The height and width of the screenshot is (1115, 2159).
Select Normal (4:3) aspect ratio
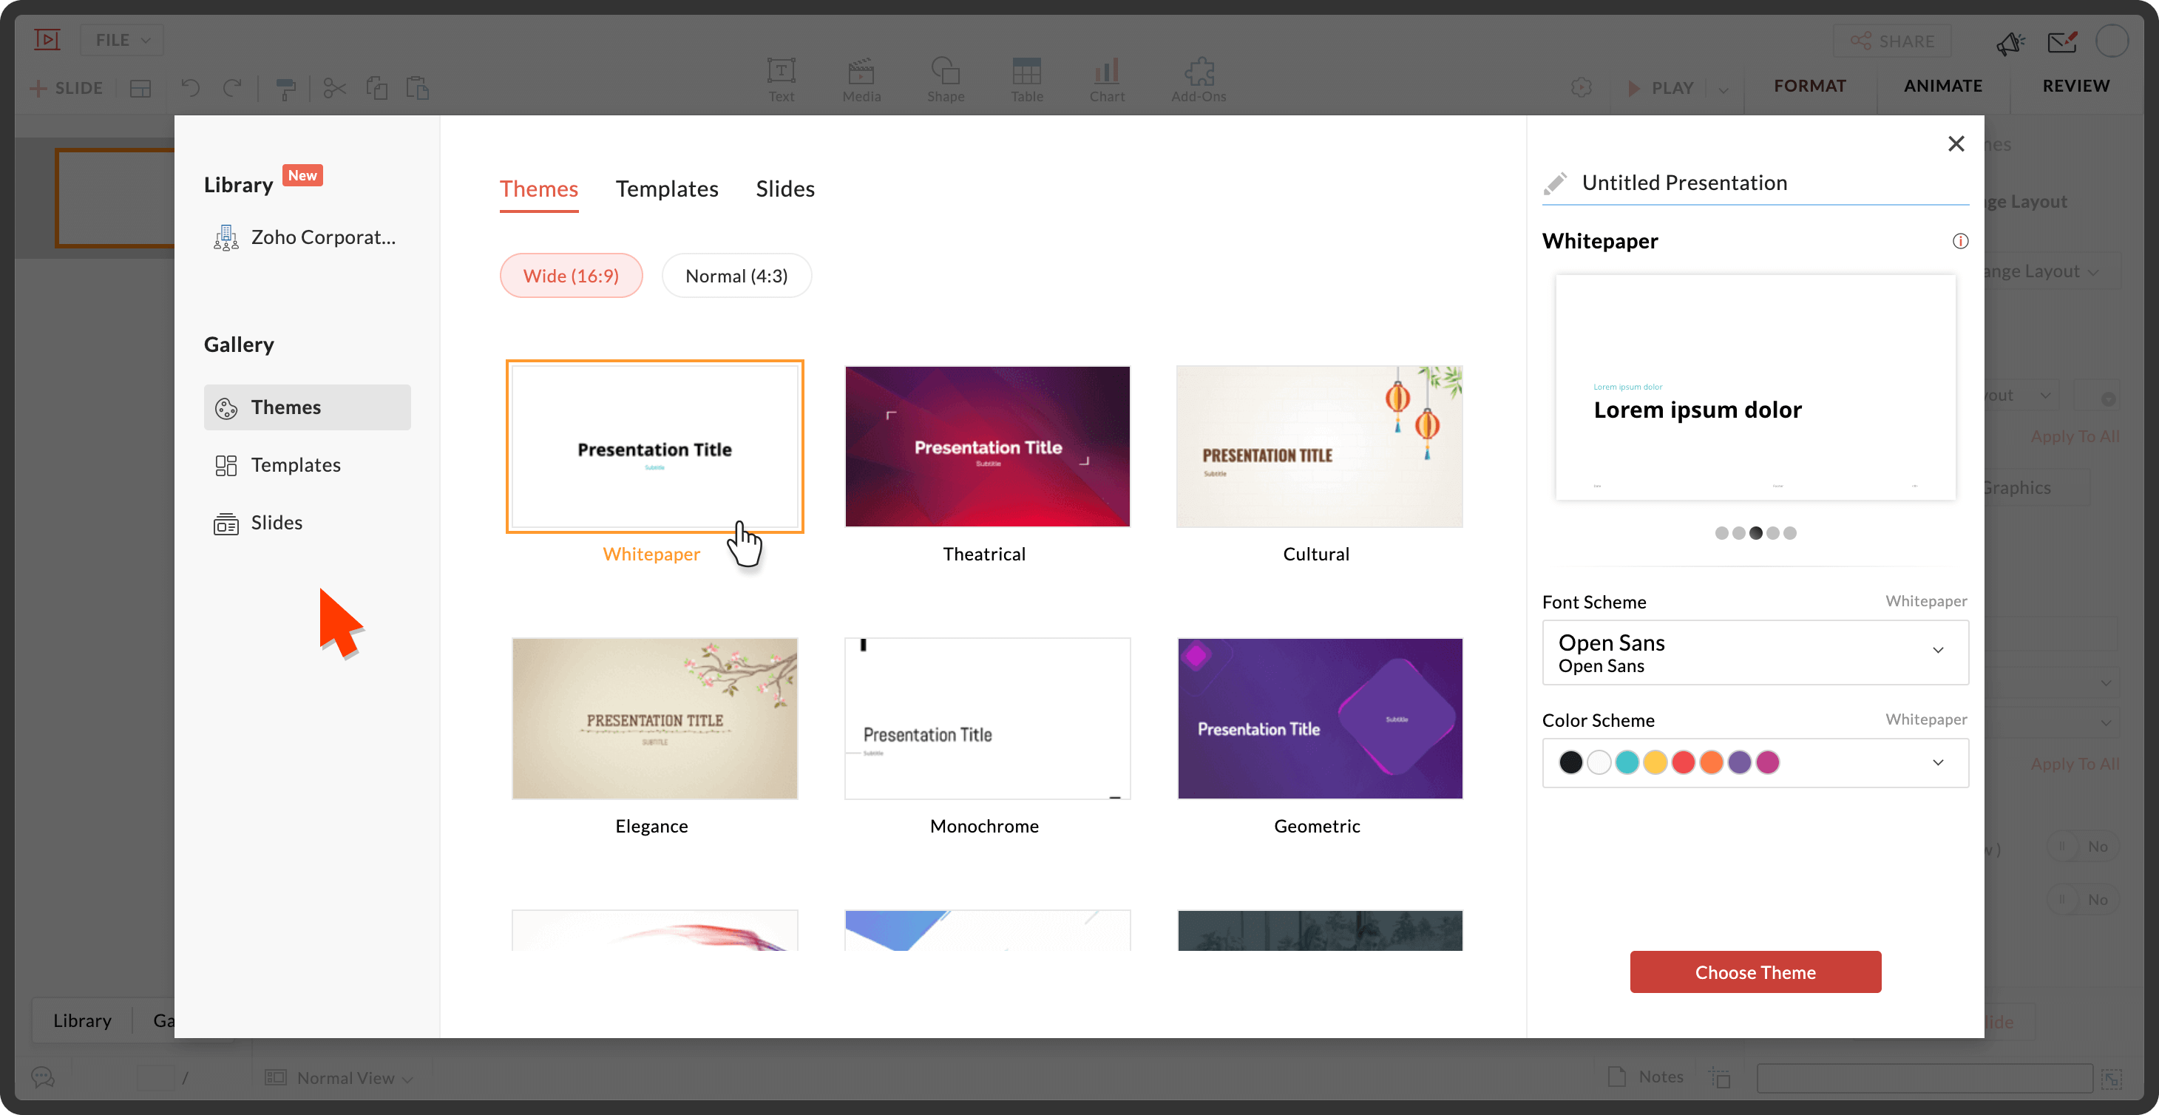pyautogui.click(x=736, y=276)
